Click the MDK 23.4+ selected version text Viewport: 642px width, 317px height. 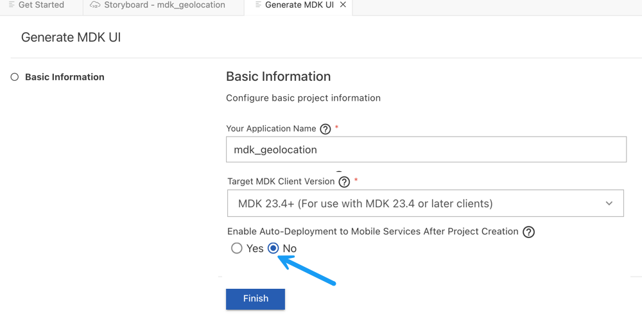tap(365, 203)
